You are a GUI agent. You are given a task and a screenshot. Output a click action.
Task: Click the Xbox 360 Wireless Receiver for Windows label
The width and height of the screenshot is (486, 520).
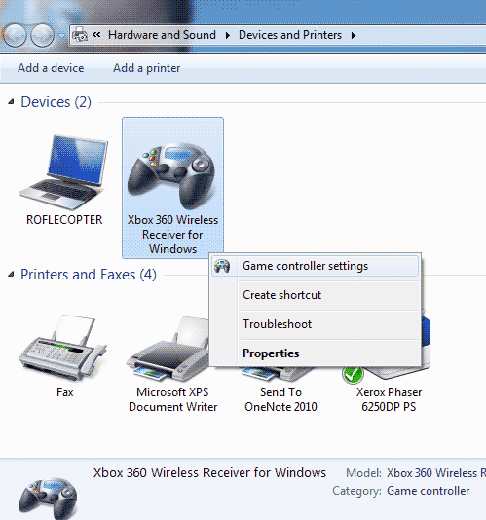pos(172,235)
